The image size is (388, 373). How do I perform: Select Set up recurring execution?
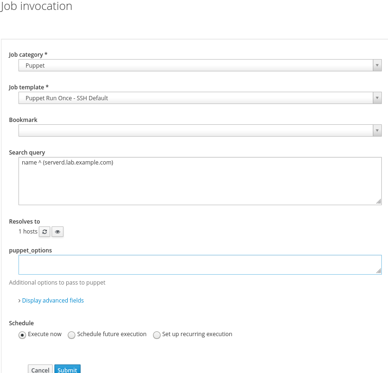(x=157, y=335)
